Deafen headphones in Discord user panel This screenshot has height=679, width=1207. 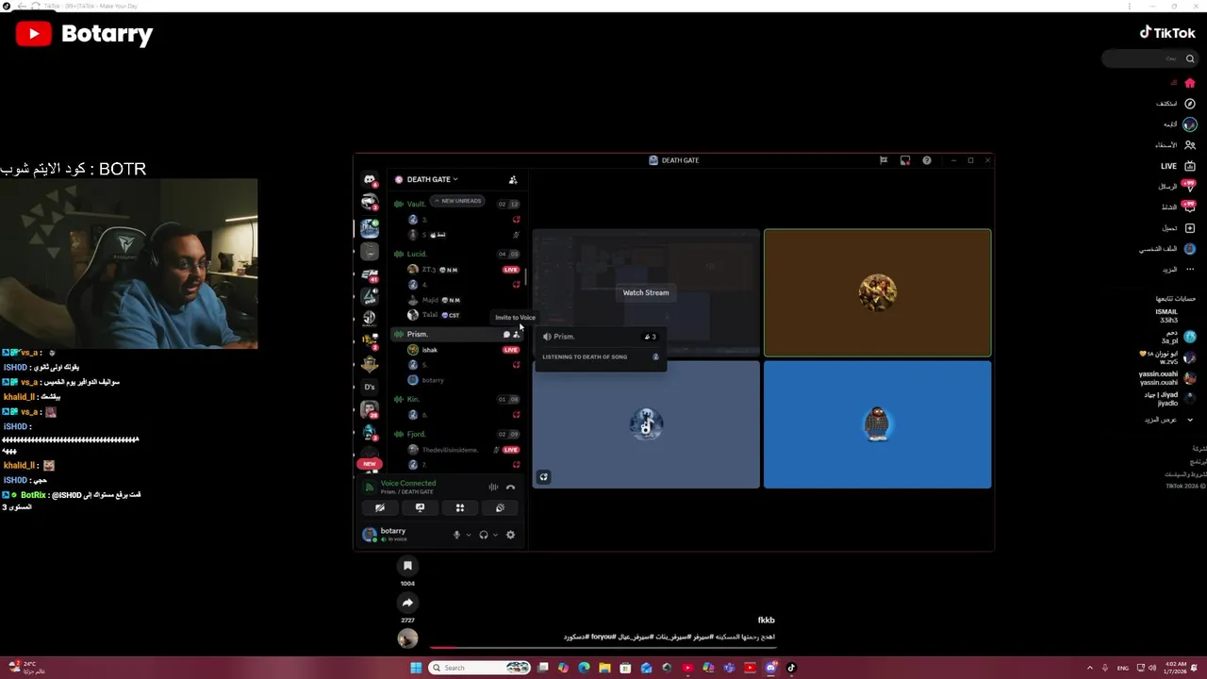(x=484, y=535)
